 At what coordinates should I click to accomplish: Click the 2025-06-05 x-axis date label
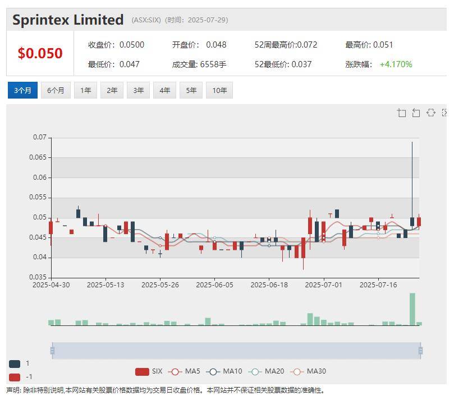tap(214, 285)
